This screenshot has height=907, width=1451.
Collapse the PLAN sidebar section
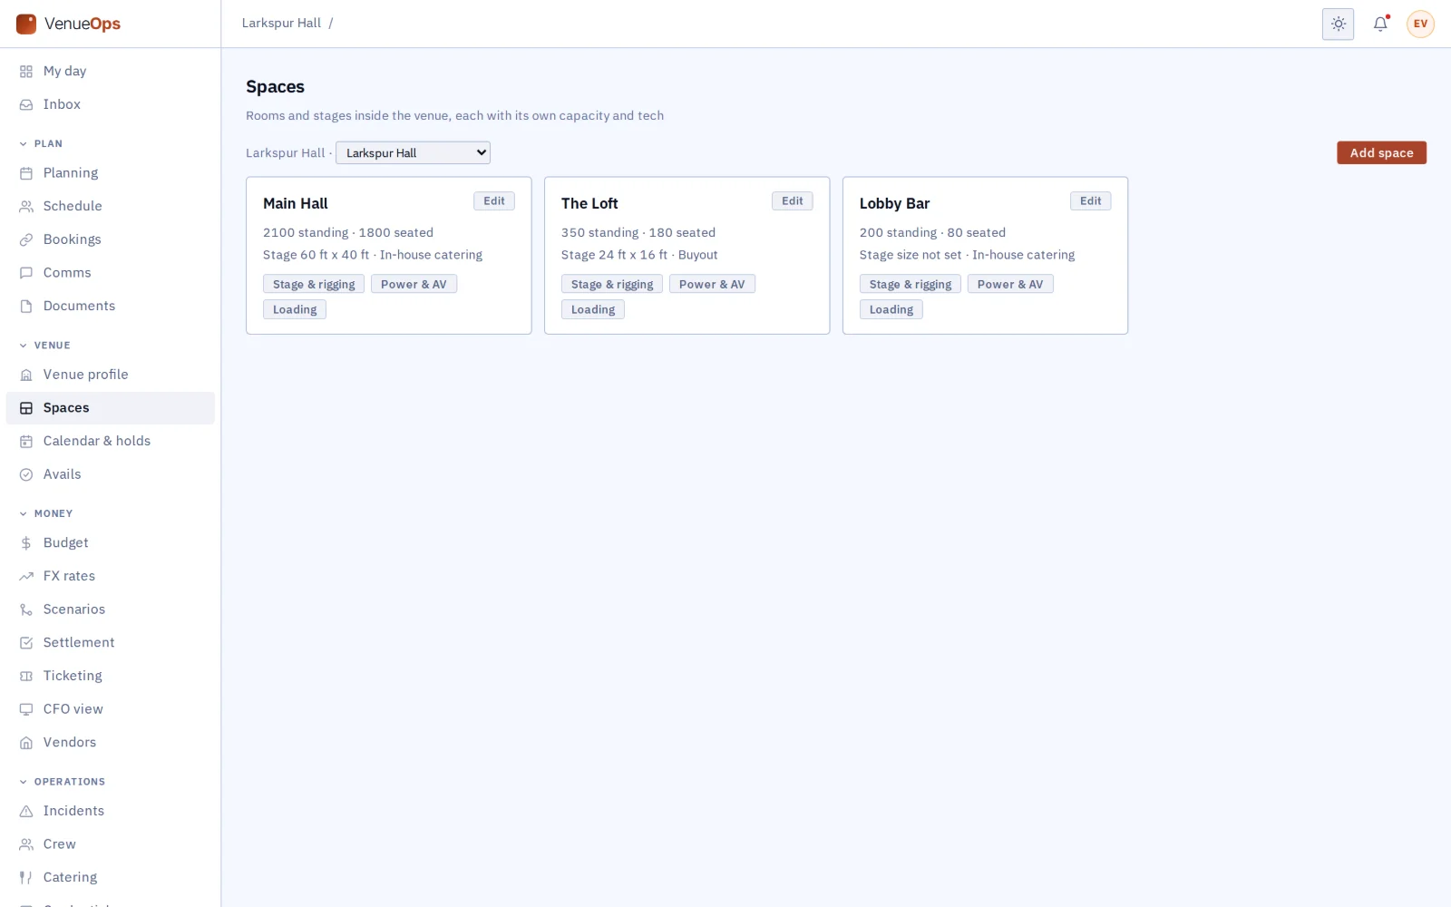(42, 144)
